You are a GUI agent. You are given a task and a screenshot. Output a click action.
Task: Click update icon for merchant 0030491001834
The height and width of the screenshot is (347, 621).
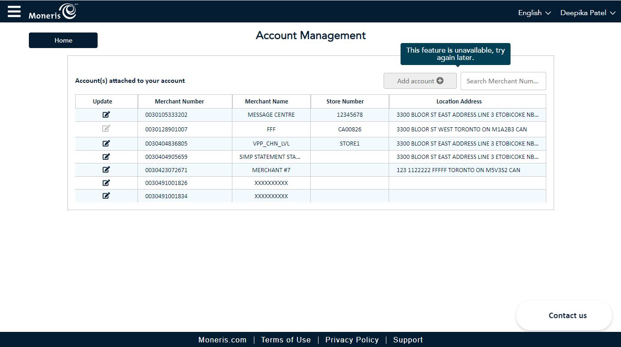click(x=106, y=196)
